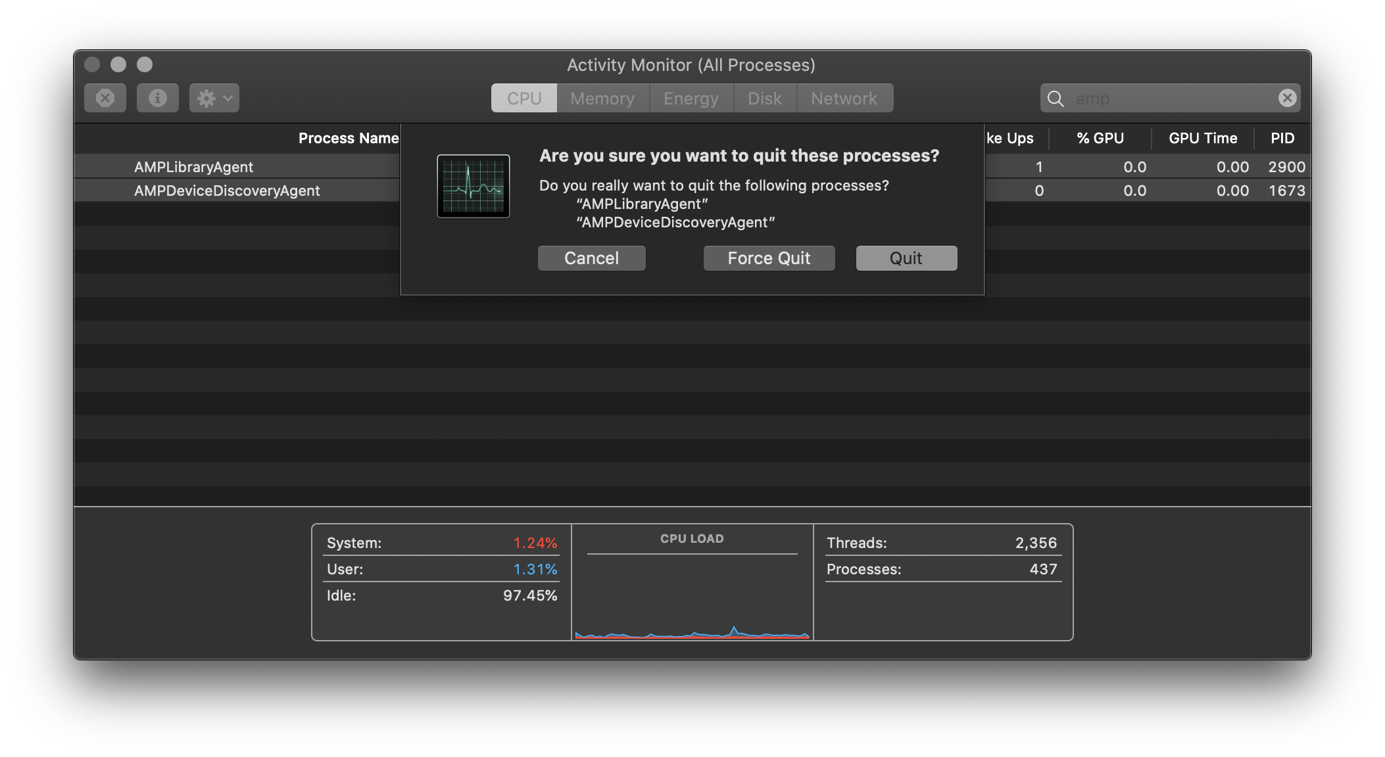Screen dimensions: 1385x757
Task: Open process info with the "i" toolbar icon
Action: pos(158,97)
